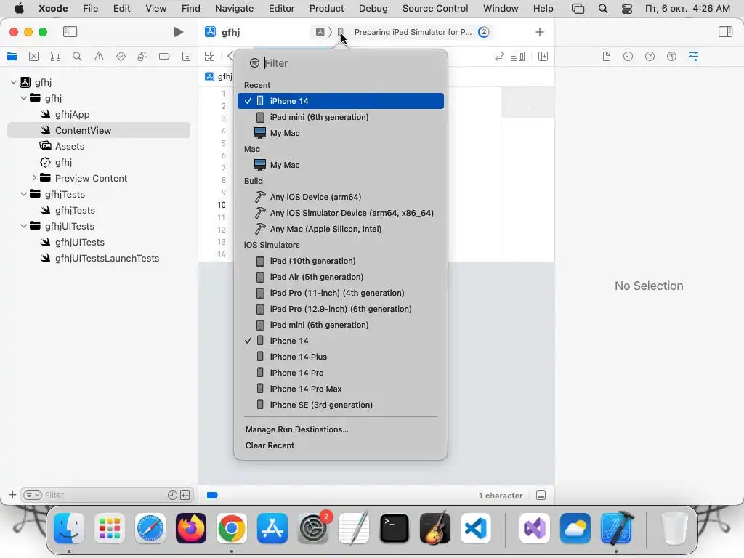Screen dimensions: 744x558
Task: Open the Issue navigator warning icon
Action: point(99,57)
